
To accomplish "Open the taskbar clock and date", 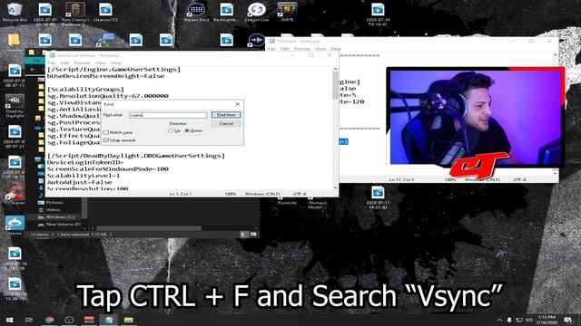I will coord(547,320).
